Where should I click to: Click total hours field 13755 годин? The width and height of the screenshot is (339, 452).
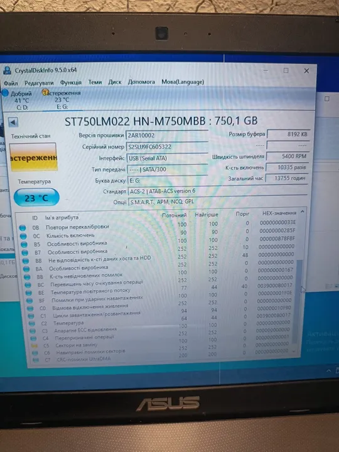pos(287,178)
